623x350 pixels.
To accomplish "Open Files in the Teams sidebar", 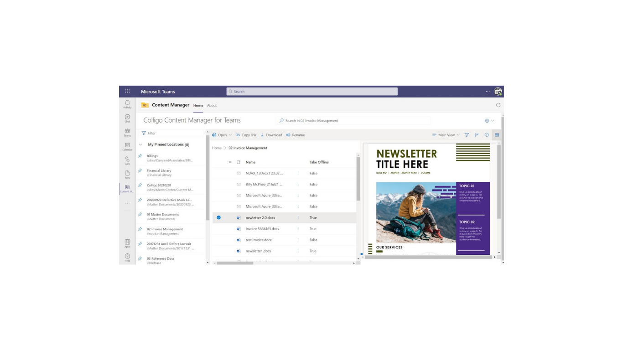I will 127,175.
